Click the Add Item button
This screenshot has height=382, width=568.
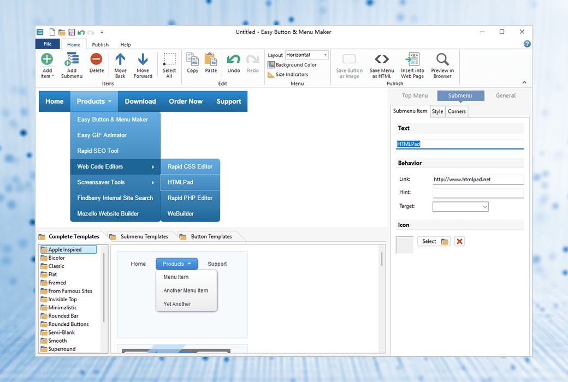click(x=47, y=65)
